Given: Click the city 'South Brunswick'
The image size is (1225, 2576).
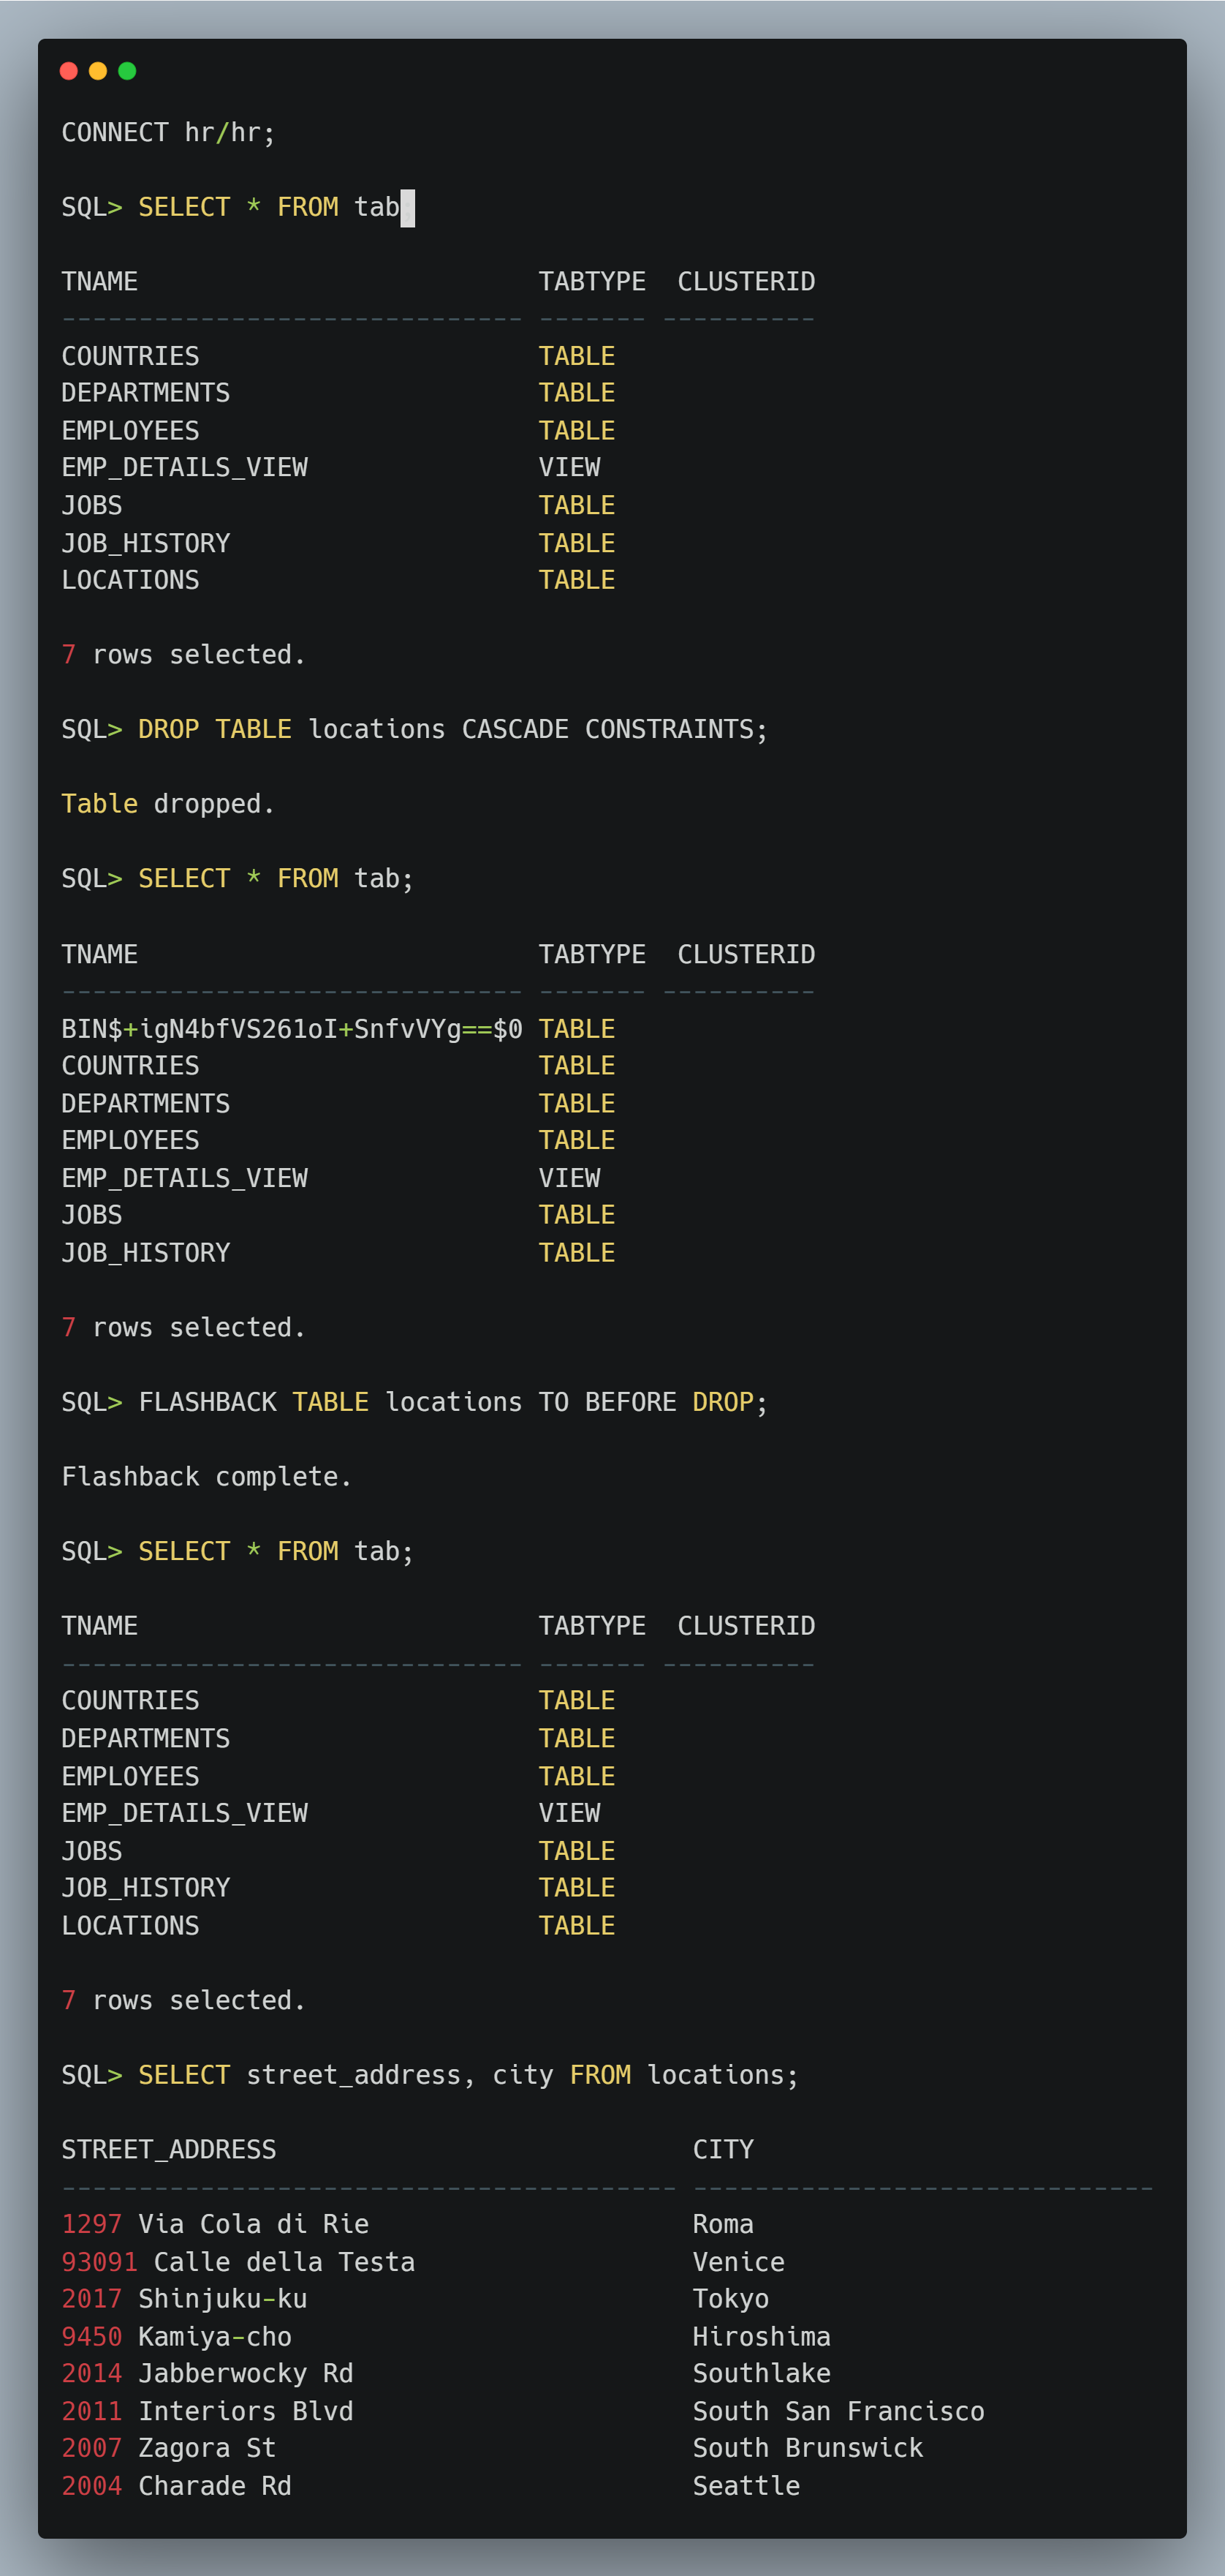Looking at the screenshot, I should point(808,2448).
